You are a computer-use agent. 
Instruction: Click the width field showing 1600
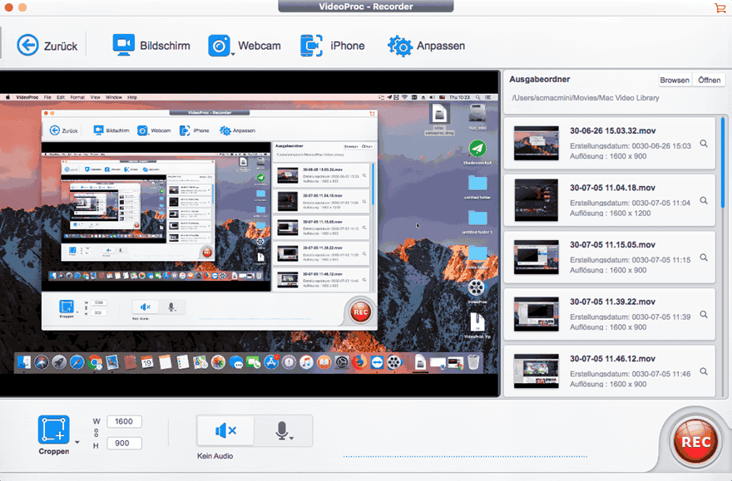coord(124,421)
